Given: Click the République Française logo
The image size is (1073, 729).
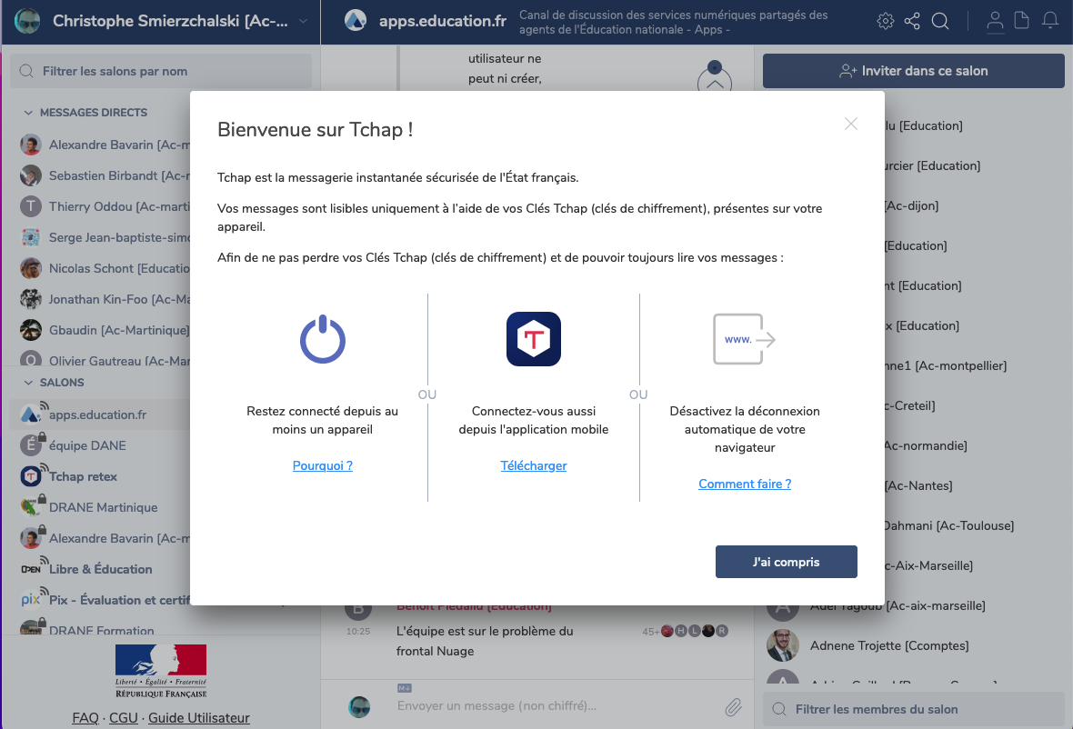Looking at the screenshot, I should coord(161,671).
